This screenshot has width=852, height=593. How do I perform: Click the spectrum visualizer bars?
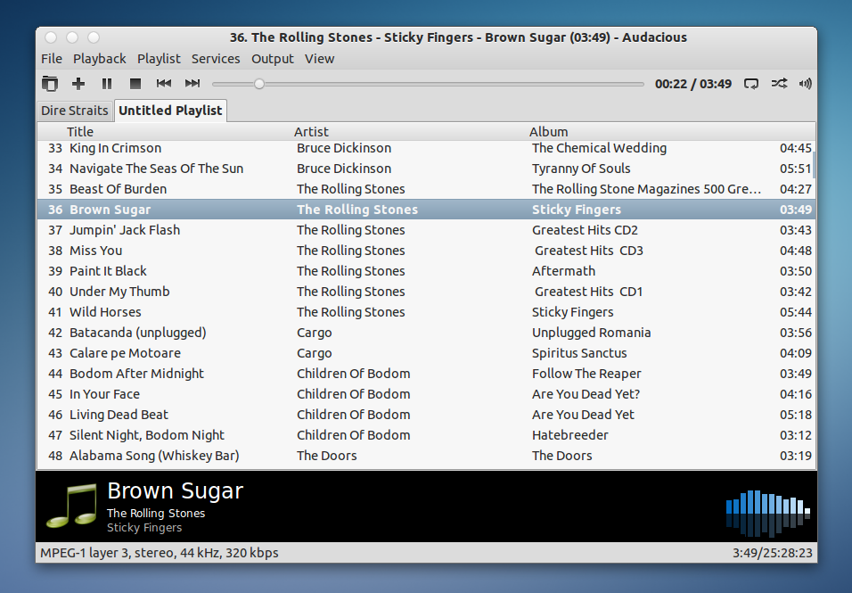point(768,513)
